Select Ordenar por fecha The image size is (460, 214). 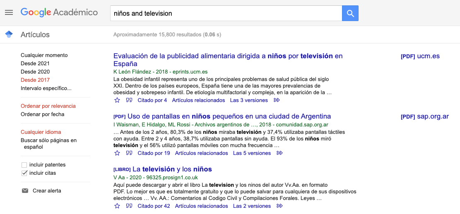pos(43,114)
